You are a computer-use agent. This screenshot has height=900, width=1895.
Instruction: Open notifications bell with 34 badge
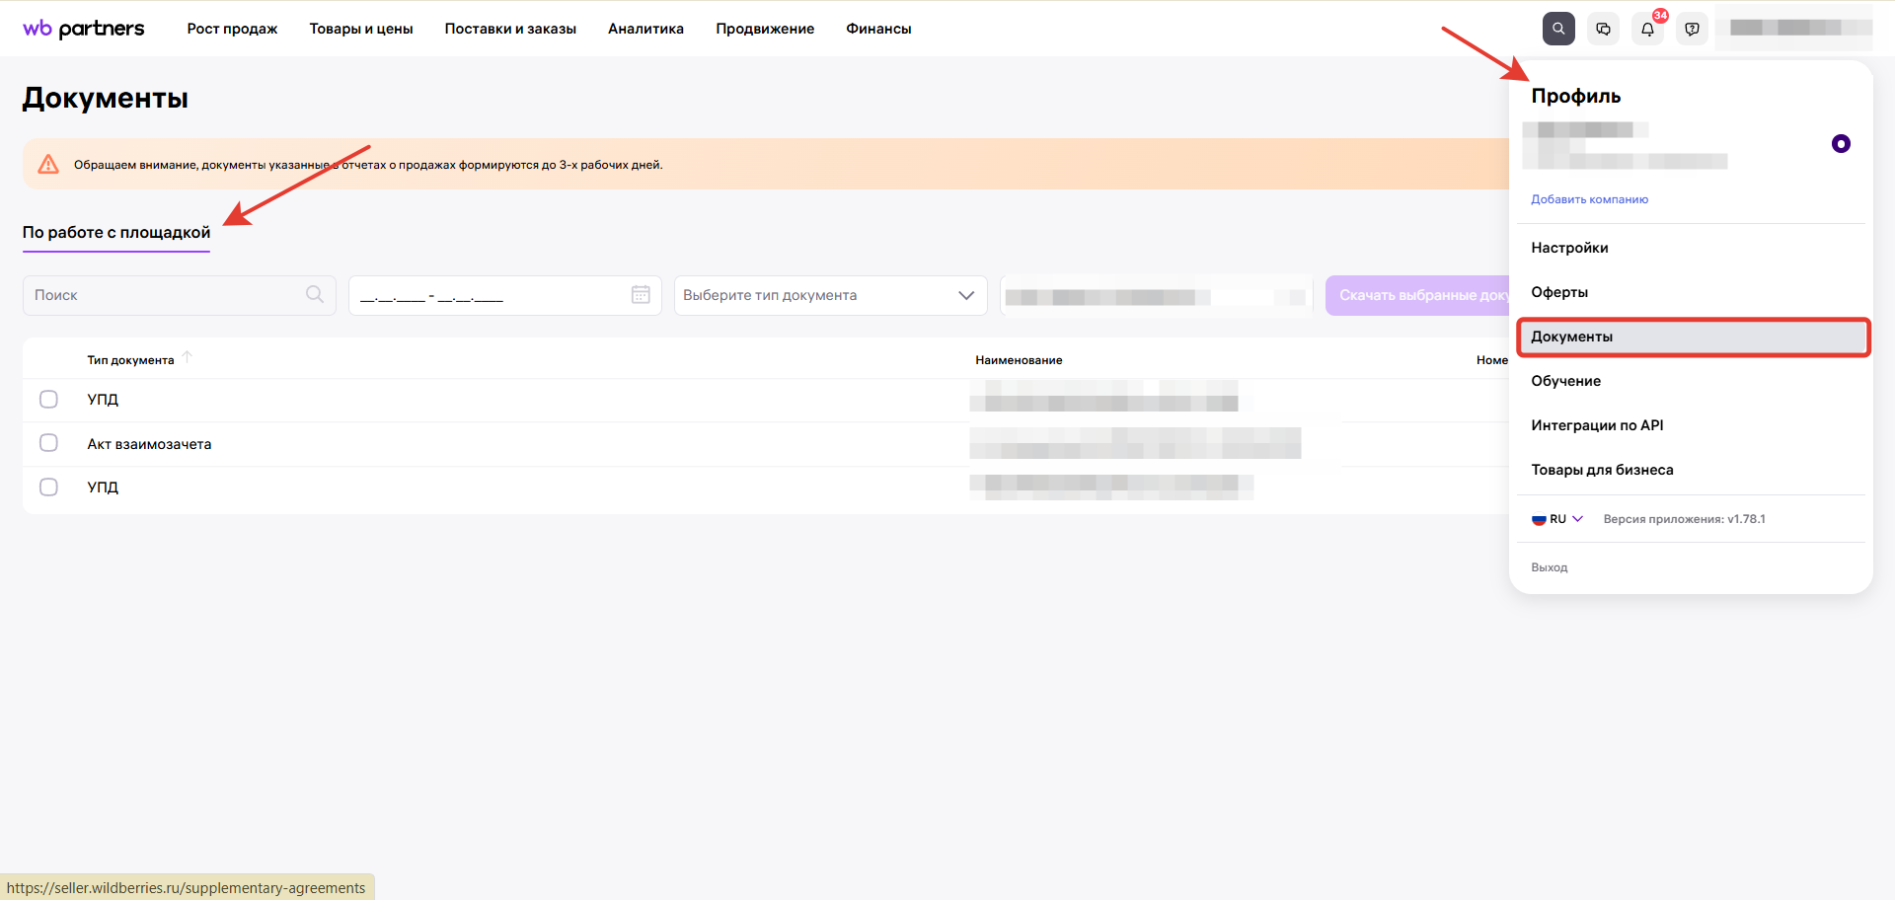click(1647, 29)
